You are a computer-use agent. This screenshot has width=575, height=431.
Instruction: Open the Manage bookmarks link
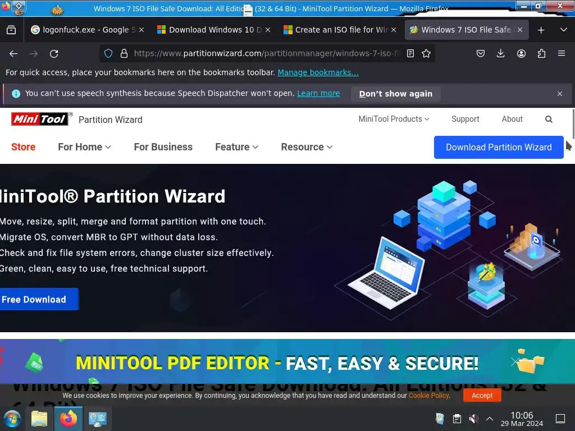[x=318, y=72]
